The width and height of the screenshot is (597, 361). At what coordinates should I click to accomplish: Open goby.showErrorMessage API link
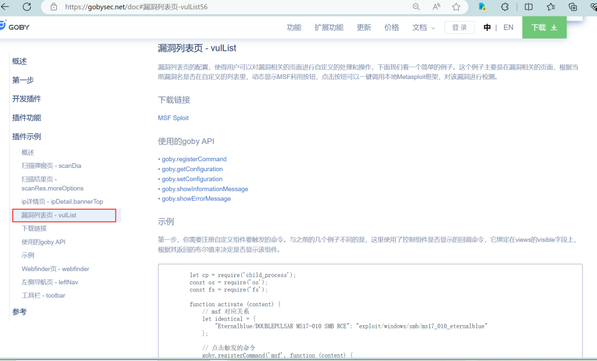(x=196, y=198)
